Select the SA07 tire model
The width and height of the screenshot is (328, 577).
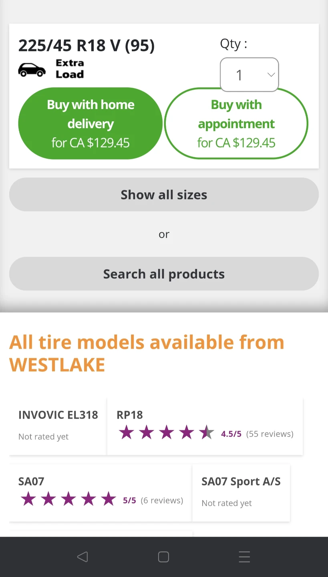coord(31,482)
